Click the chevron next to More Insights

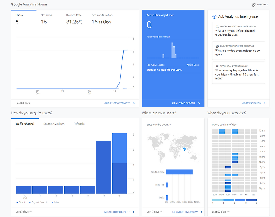pyautogui.click(x=264, y=103)
